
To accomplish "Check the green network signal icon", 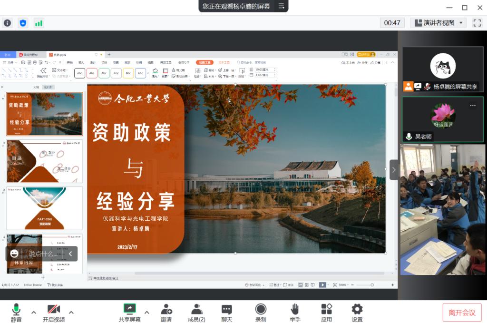I will coord(39,23).
